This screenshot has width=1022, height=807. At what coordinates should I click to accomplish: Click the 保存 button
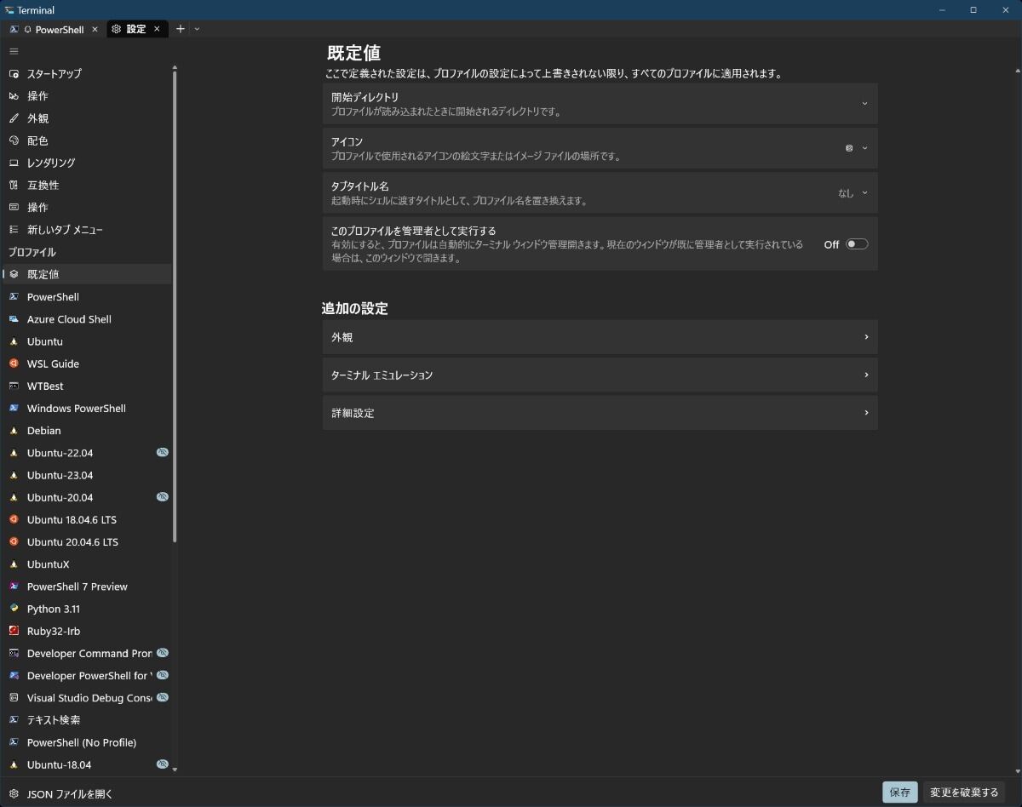[x=900, y=793]
